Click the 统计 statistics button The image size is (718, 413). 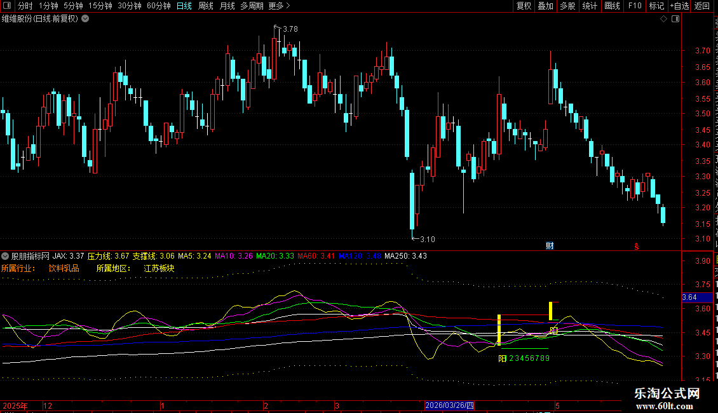tap(590, 6)
